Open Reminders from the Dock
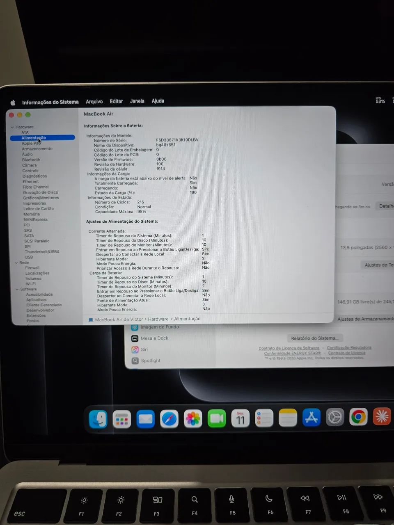This screenshot has width=394, height=525. [x=264, y=418]
